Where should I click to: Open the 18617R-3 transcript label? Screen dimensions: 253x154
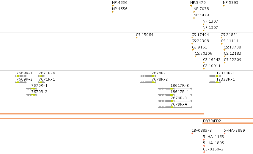click(180, 86)
